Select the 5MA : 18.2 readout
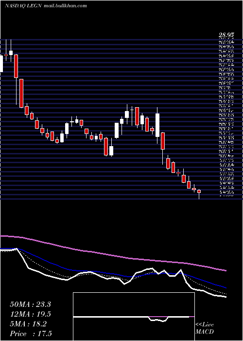 click(28, 324)
